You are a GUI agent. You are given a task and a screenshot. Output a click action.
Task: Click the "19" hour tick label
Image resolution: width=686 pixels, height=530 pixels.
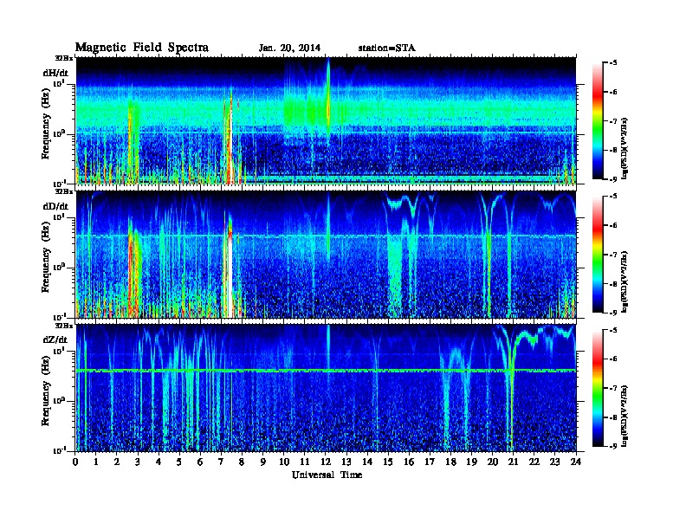[471, 462]
